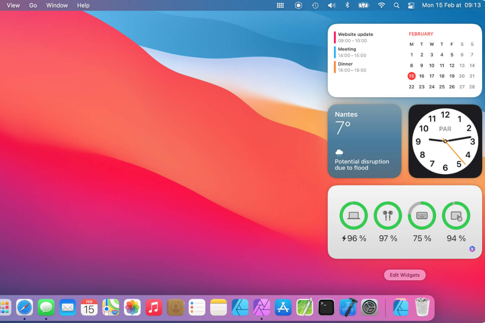Image resolution: width=485 pixels, height=323 pixels.
Task: Select the Website update calendar event
Action: [x=355, y=37]
